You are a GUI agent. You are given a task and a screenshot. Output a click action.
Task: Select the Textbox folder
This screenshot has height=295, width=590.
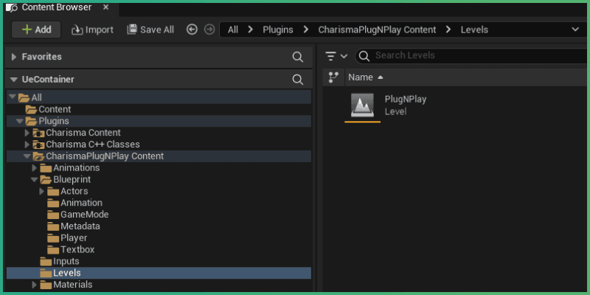coord(159,249)
